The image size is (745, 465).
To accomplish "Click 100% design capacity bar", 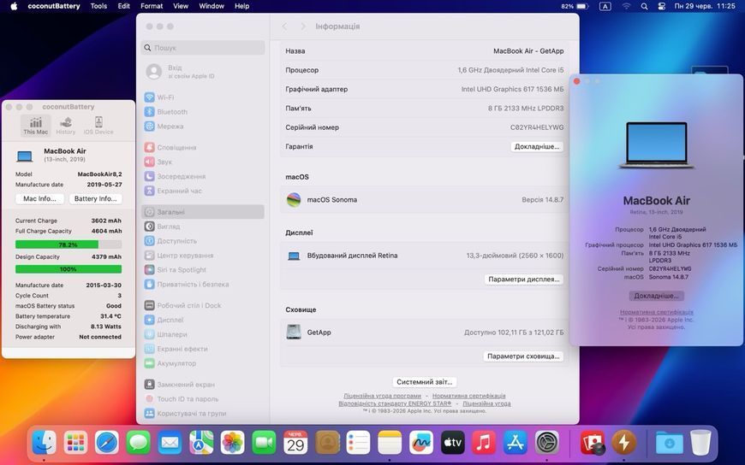I will click(x=69, y=269).
